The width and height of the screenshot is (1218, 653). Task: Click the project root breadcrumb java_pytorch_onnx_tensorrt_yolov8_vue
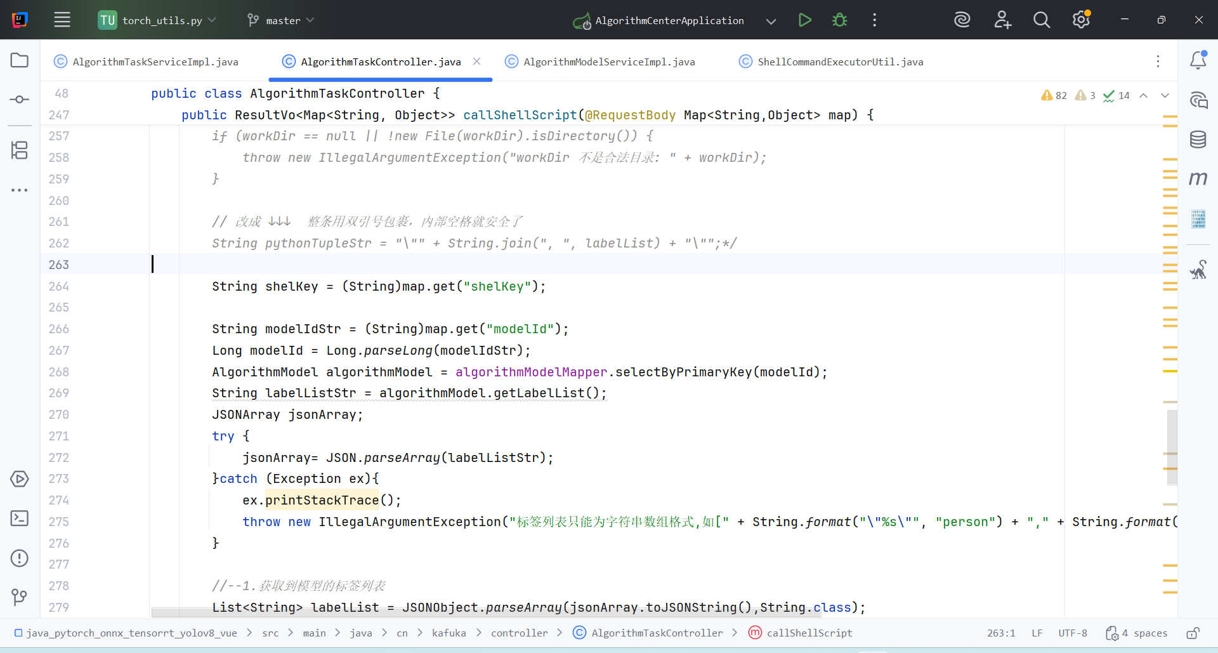pos(126,633)
